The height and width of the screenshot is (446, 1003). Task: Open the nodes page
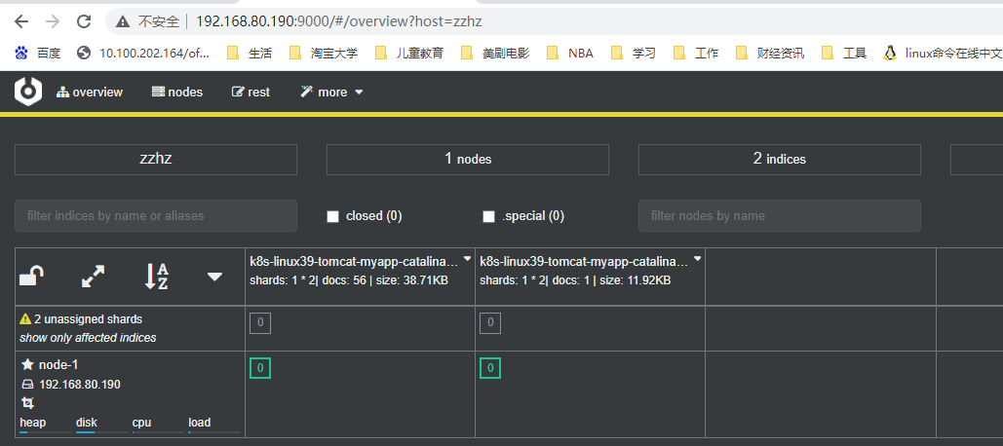point(177,92)
